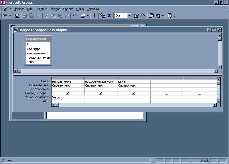Open the Вид menu
The width and height of the screenshot is (229, 164).
[x=30, y=9]
